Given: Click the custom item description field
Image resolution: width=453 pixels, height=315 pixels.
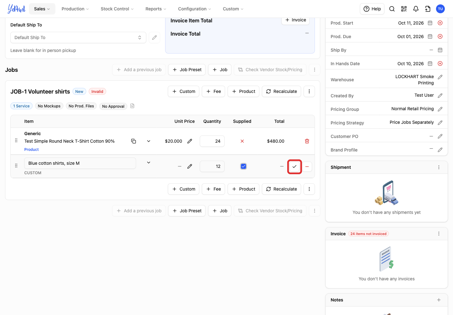Looking at the screenshot, I should coord(80,163).
